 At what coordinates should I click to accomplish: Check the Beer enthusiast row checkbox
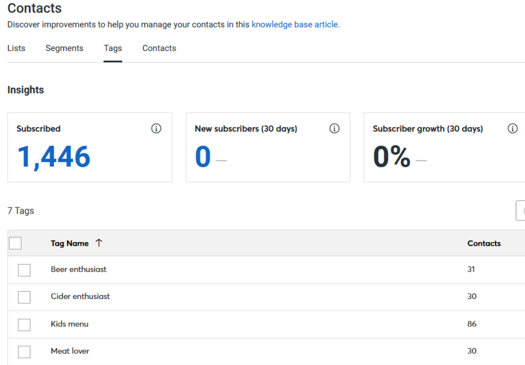(x=24, y=270)
